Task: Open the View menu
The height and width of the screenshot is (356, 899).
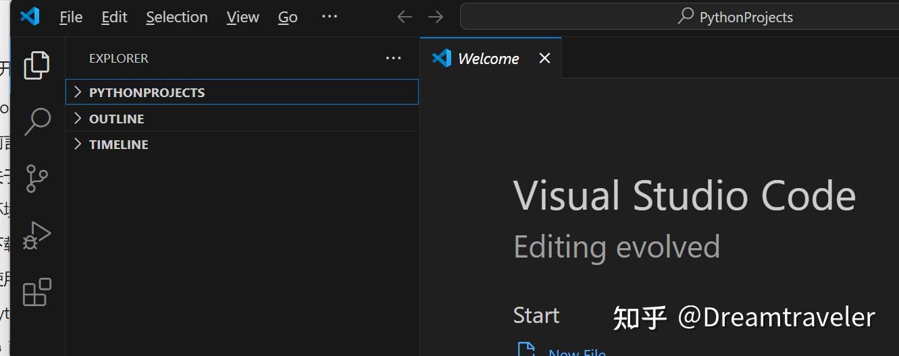Action: (242, 18)
